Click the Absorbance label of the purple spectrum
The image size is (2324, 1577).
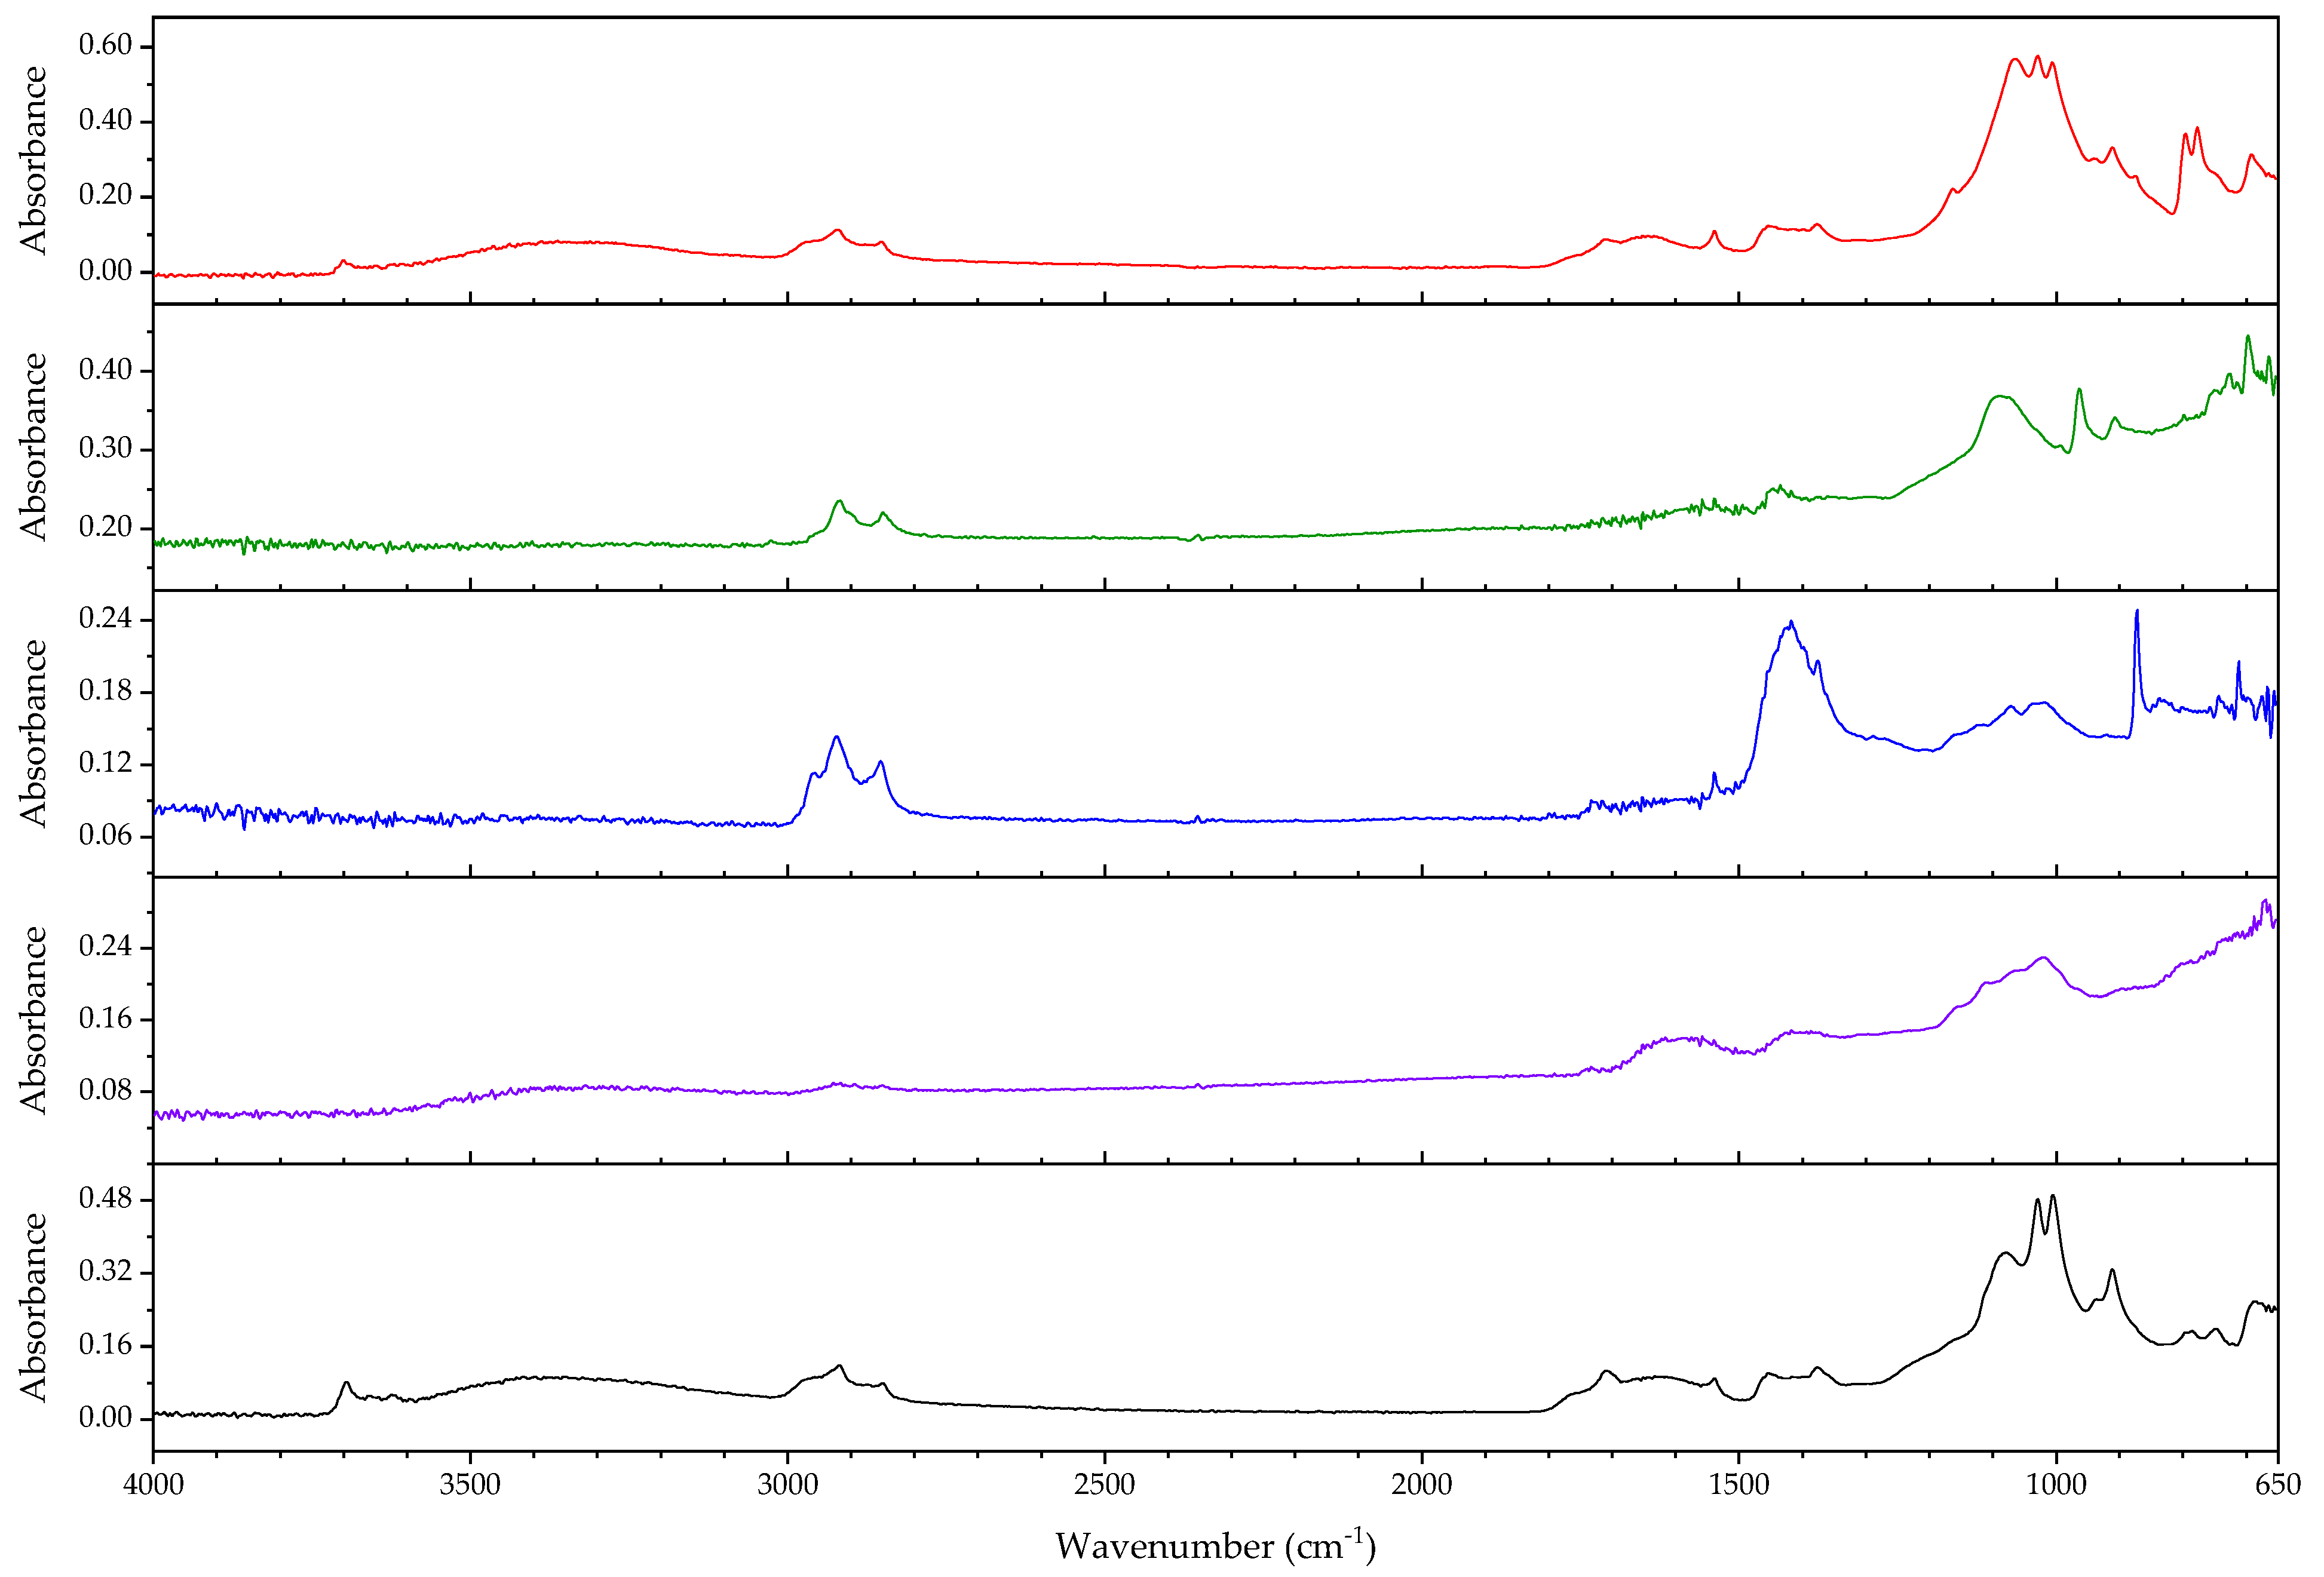[34, 1020]
